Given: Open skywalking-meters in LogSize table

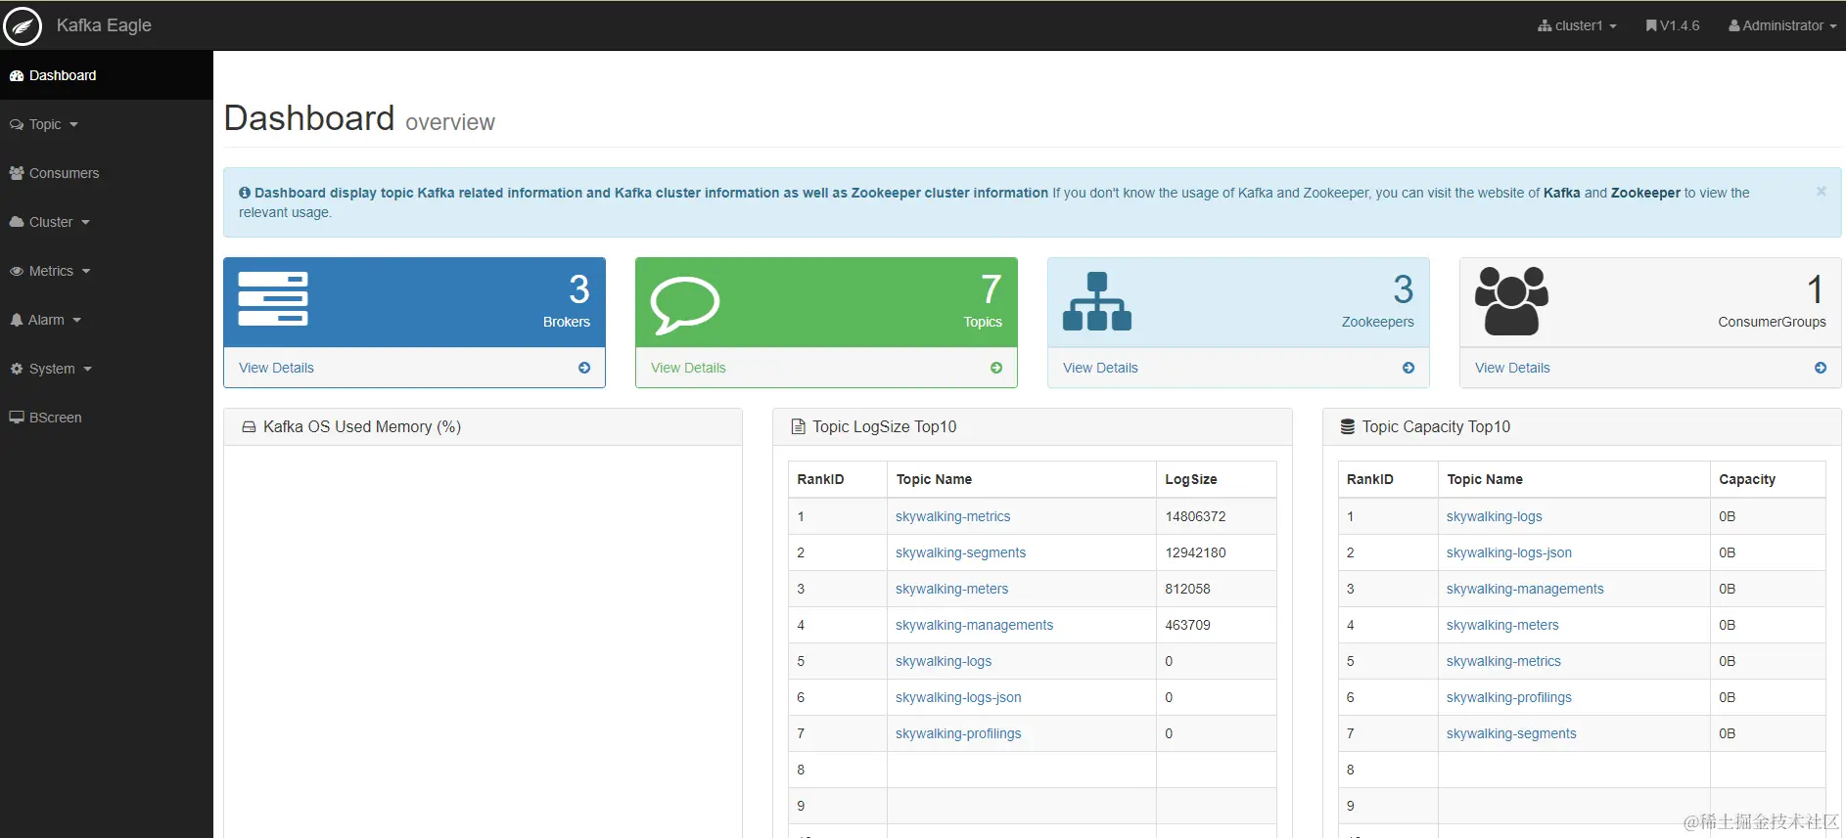Looking at the screenshot, I should (x=951, y=589).
